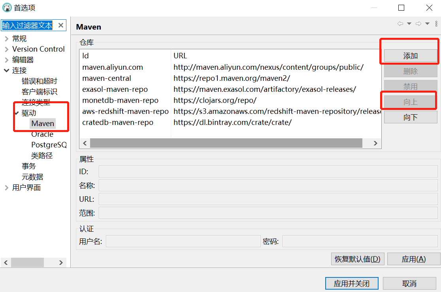Select Oracle under the 驱动 node
The image size is (441, 292).
pyautogui.click(x=42, y=134)
